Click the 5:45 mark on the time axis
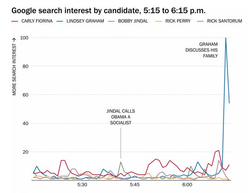This screenshot has height=193, width=252. [x=135, y=185]
